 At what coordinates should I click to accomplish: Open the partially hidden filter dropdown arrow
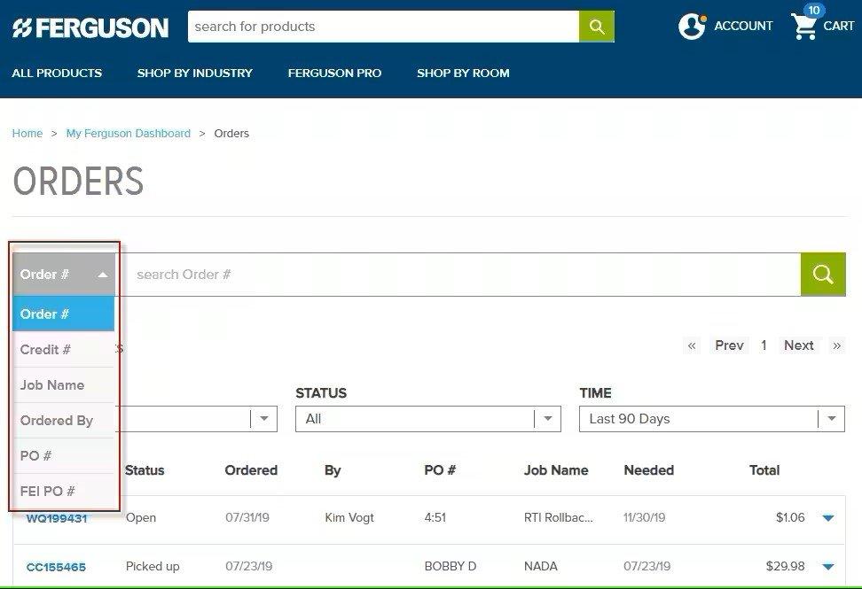(x=264, y=419)
